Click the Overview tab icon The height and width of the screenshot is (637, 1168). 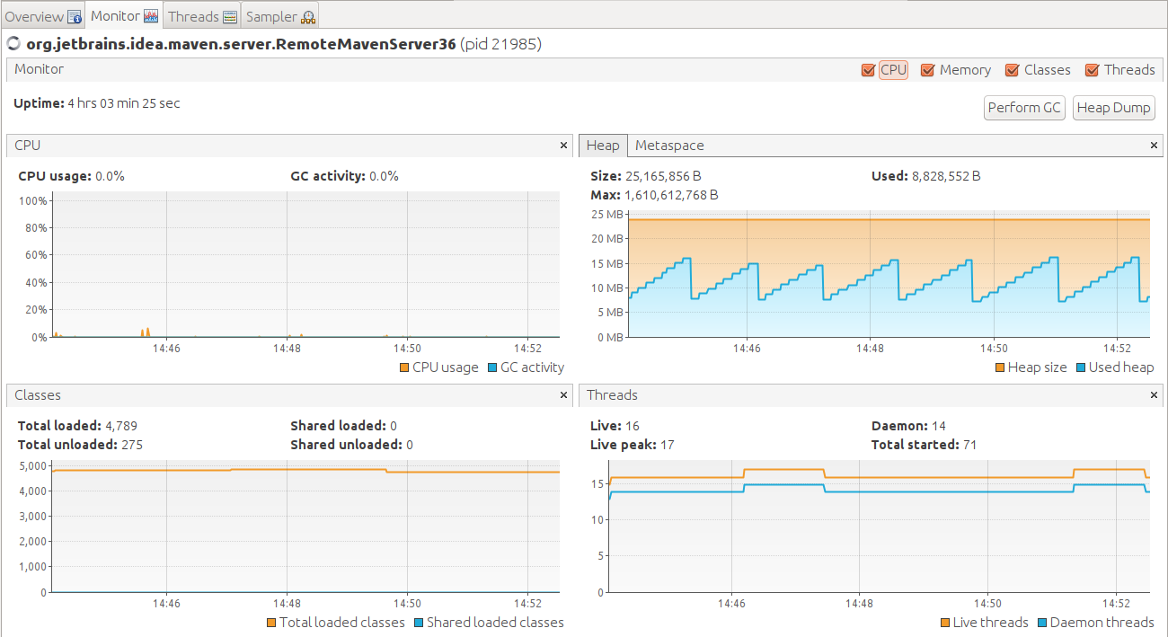tap(75, 16)
